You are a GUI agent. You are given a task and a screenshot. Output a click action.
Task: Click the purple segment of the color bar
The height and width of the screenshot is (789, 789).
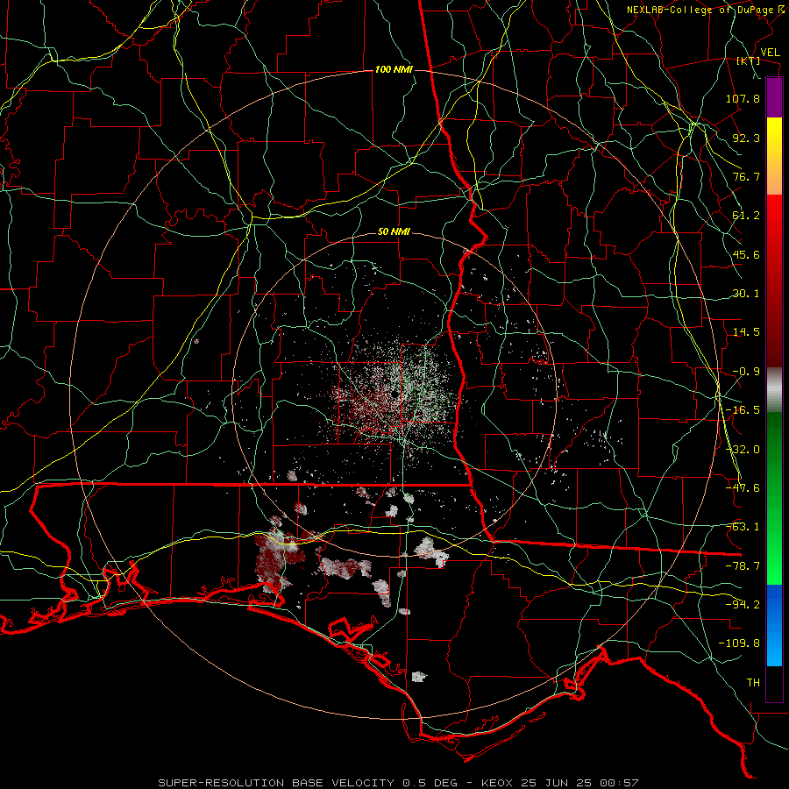[774, 98]
